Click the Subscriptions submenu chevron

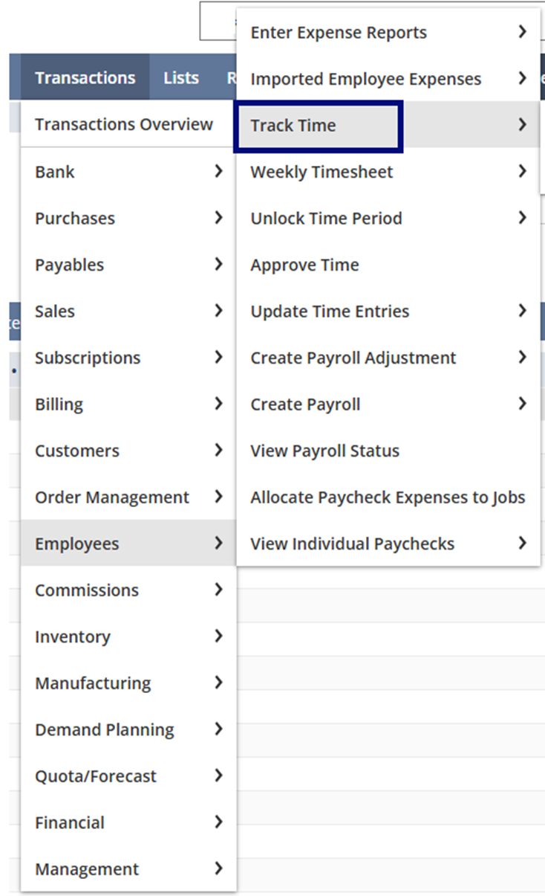click(x=218, y=358)
